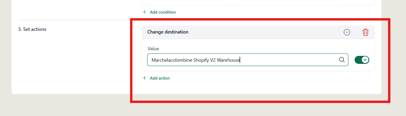Collapse the Change destination action with minus icon

coord(347,32)
